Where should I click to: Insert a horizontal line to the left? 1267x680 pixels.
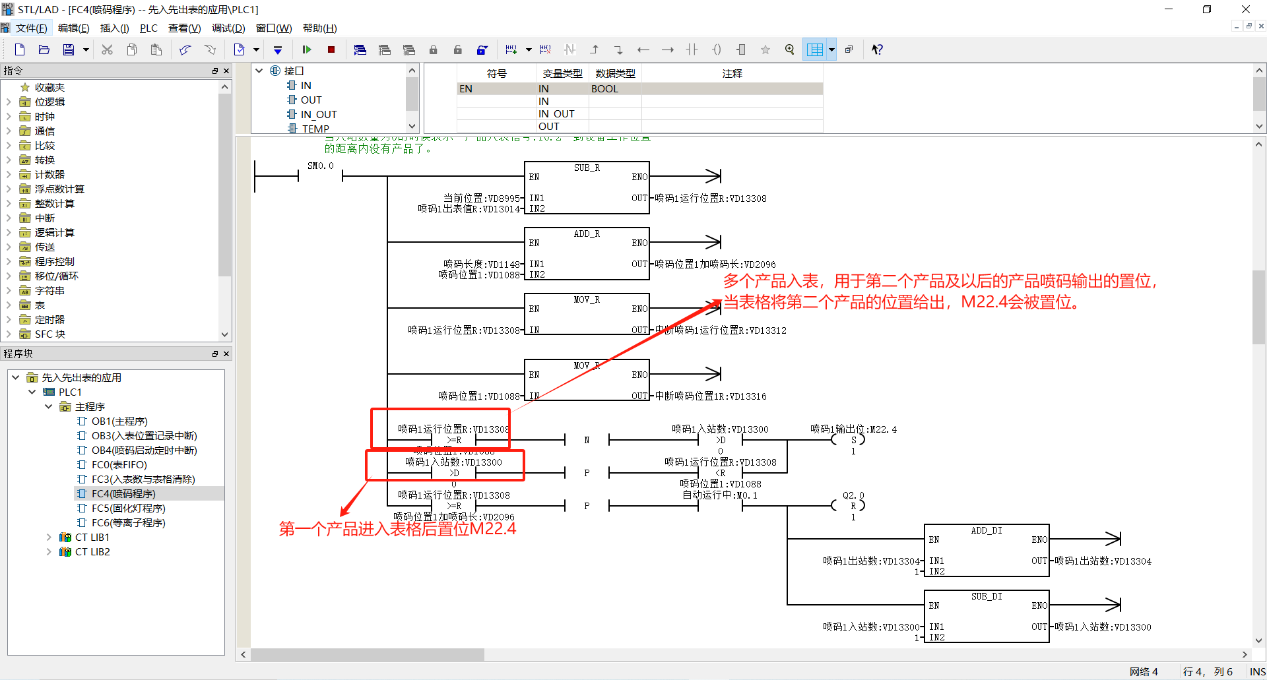click(643, 49)
